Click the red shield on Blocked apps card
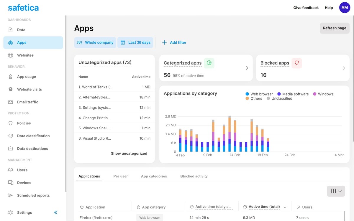The image size is (354, 221). click(296, 63)
